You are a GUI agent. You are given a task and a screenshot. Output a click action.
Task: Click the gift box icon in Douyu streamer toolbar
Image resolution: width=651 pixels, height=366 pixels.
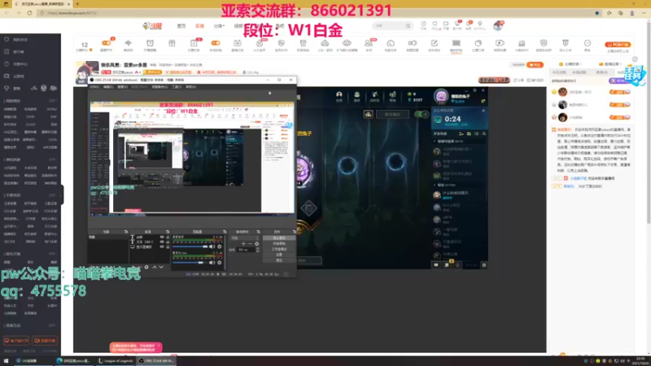(172, 43)
